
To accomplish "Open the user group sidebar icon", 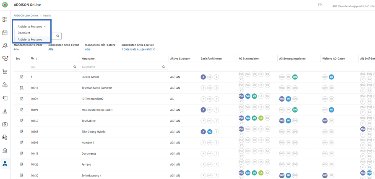I will pyautogui.click(x=5, y=46).
